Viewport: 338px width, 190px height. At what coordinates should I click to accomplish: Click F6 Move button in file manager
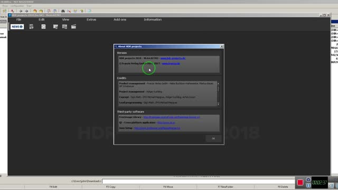point(168,187)
